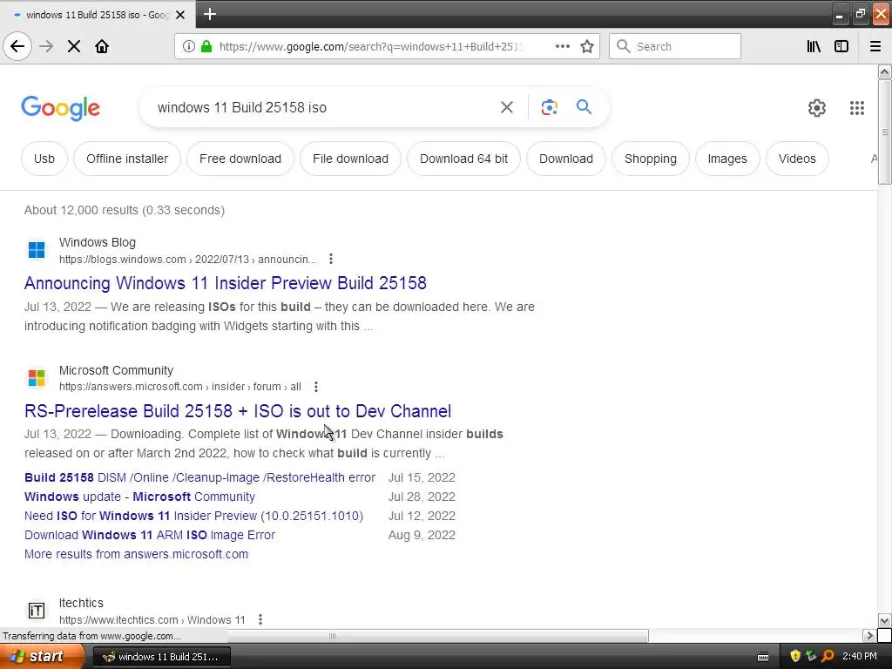The image size is (892, 669).
Task: Click the forward navigation arrow
Action: [46, 47]
